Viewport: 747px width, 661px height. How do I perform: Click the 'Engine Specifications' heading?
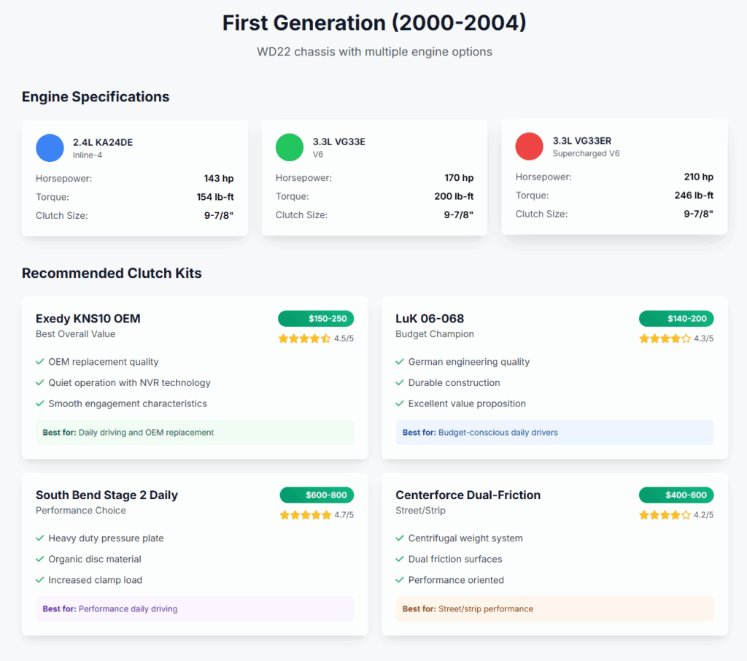click(96, 97)
